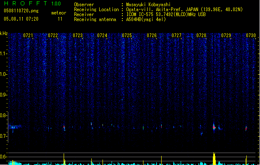Click the 1.0 kHz axis label

pos(4,74)
